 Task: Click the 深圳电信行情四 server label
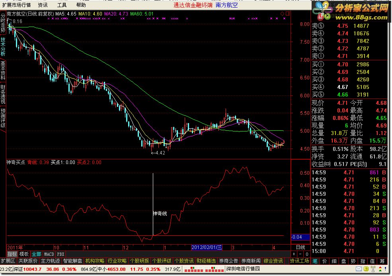tap(243, 269)
